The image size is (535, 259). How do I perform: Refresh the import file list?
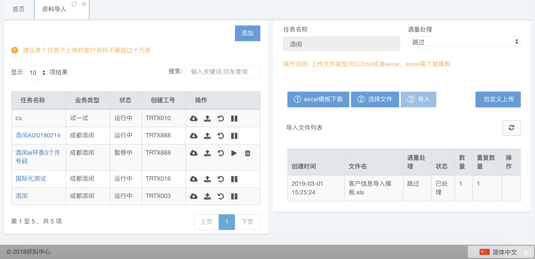(511, 128)
